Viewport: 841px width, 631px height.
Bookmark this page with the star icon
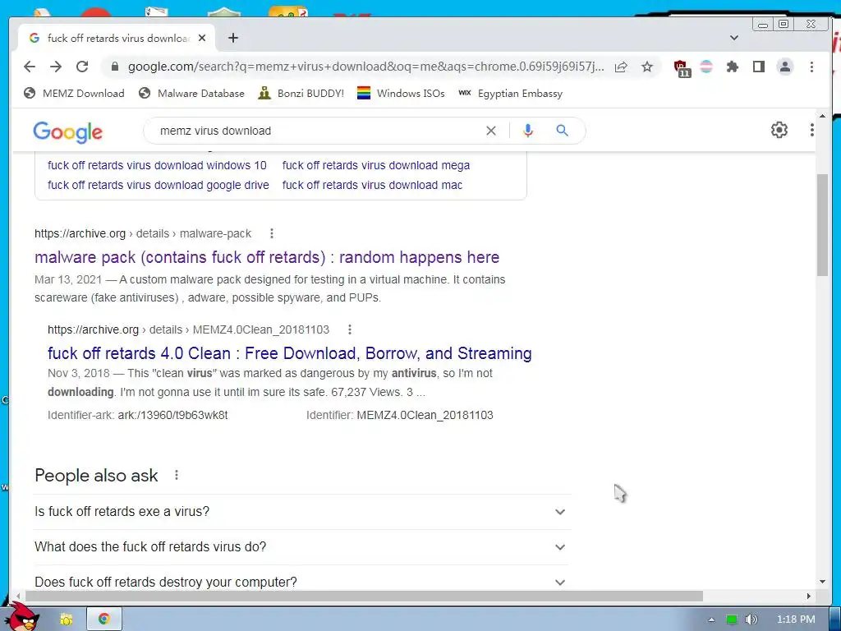[647, 67]
